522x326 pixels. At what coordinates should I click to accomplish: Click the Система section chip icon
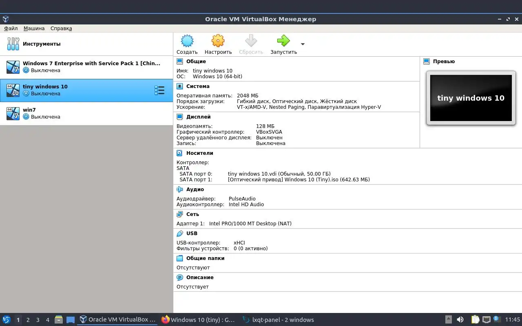pos(180,86)
